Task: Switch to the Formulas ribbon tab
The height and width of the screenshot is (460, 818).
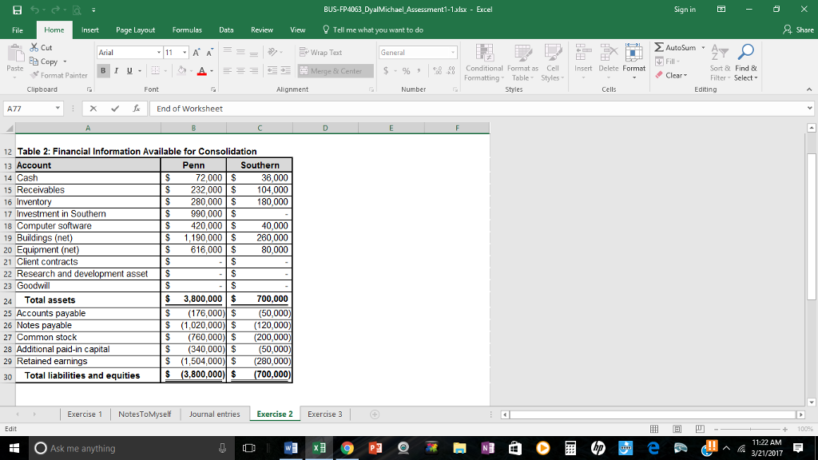Action: tap(187, 30)
